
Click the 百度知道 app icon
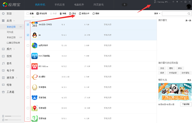35,119
